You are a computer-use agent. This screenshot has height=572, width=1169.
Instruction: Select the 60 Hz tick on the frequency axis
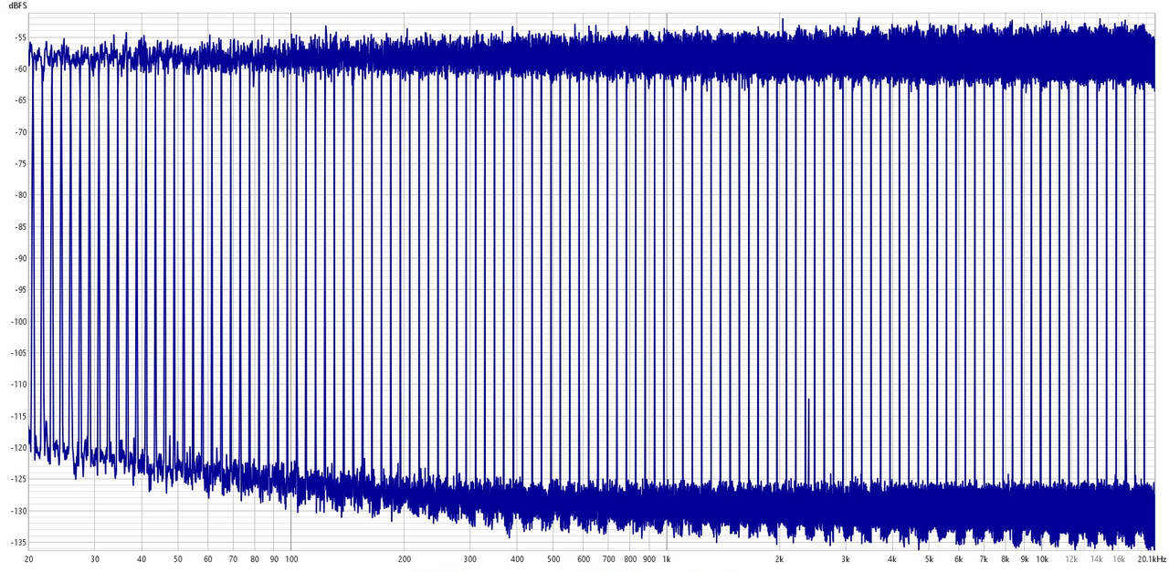coord(208,558)
